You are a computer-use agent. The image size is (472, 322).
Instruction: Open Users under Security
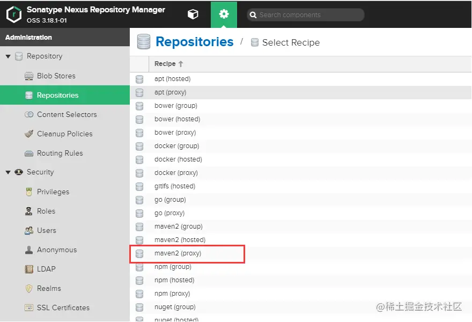tap(65, 230)
